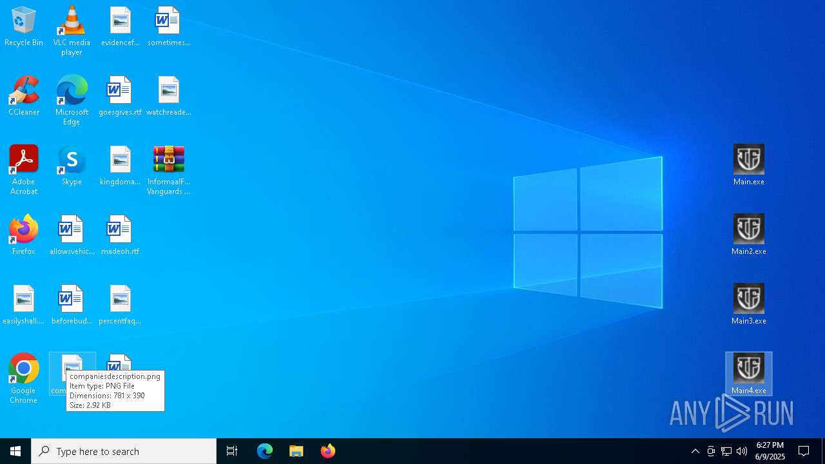The width and height of the screenshot is (825, 464).
Task: Select the evidencef... image file on desktop
Action: click(x=120, y=27)
